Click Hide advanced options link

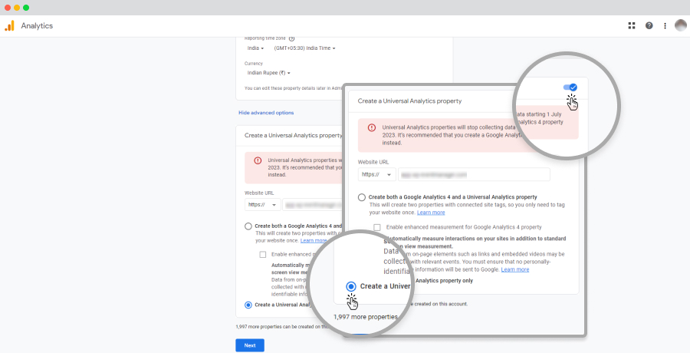(x=266, y=113)
